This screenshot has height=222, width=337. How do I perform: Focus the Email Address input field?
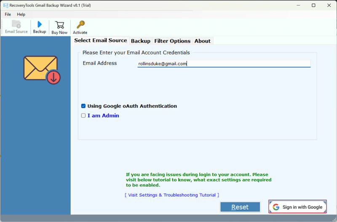point(224,64)
